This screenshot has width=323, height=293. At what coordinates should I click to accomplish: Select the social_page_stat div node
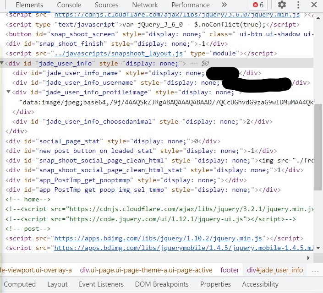coord(113,141)
